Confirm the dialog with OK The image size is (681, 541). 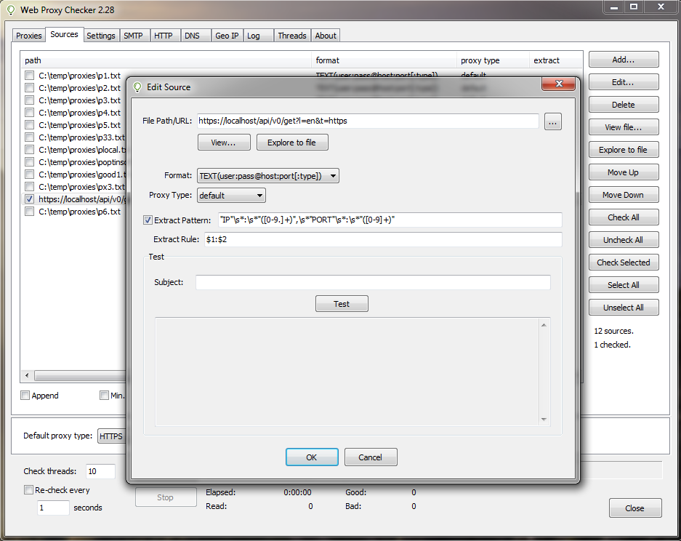[312, 457]
